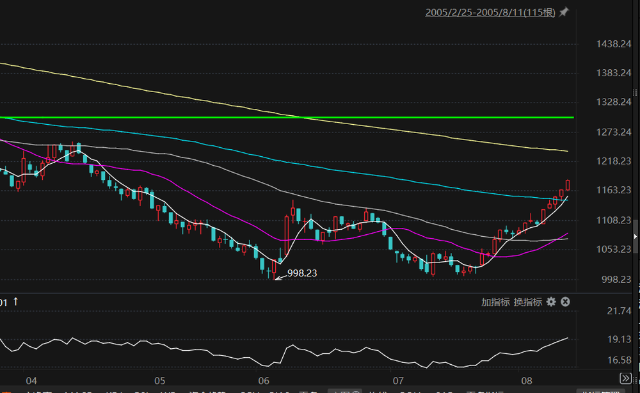Click 换指标 to switch indicator
The image size is (640, 393).
click(527, 301)
